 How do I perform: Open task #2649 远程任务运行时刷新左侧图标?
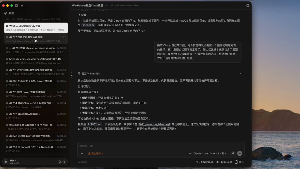[x=36, y=138]
